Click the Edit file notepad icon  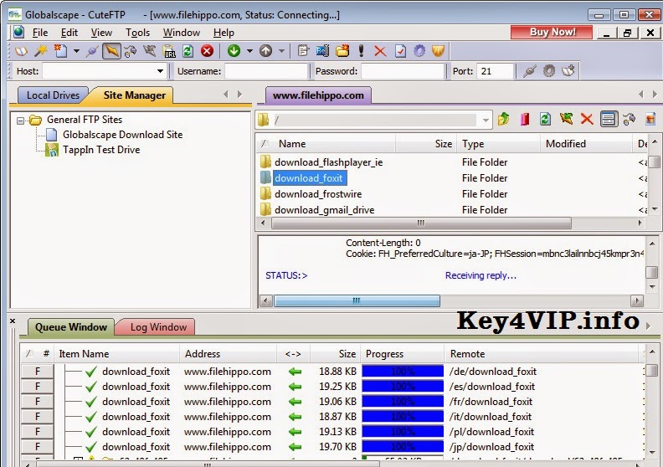click(303, 51)
